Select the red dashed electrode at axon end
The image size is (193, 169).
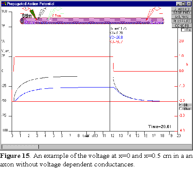150,14
